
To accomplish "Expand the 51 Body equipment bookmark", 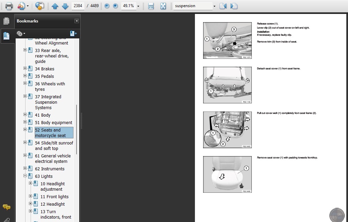I will [25, 122].
